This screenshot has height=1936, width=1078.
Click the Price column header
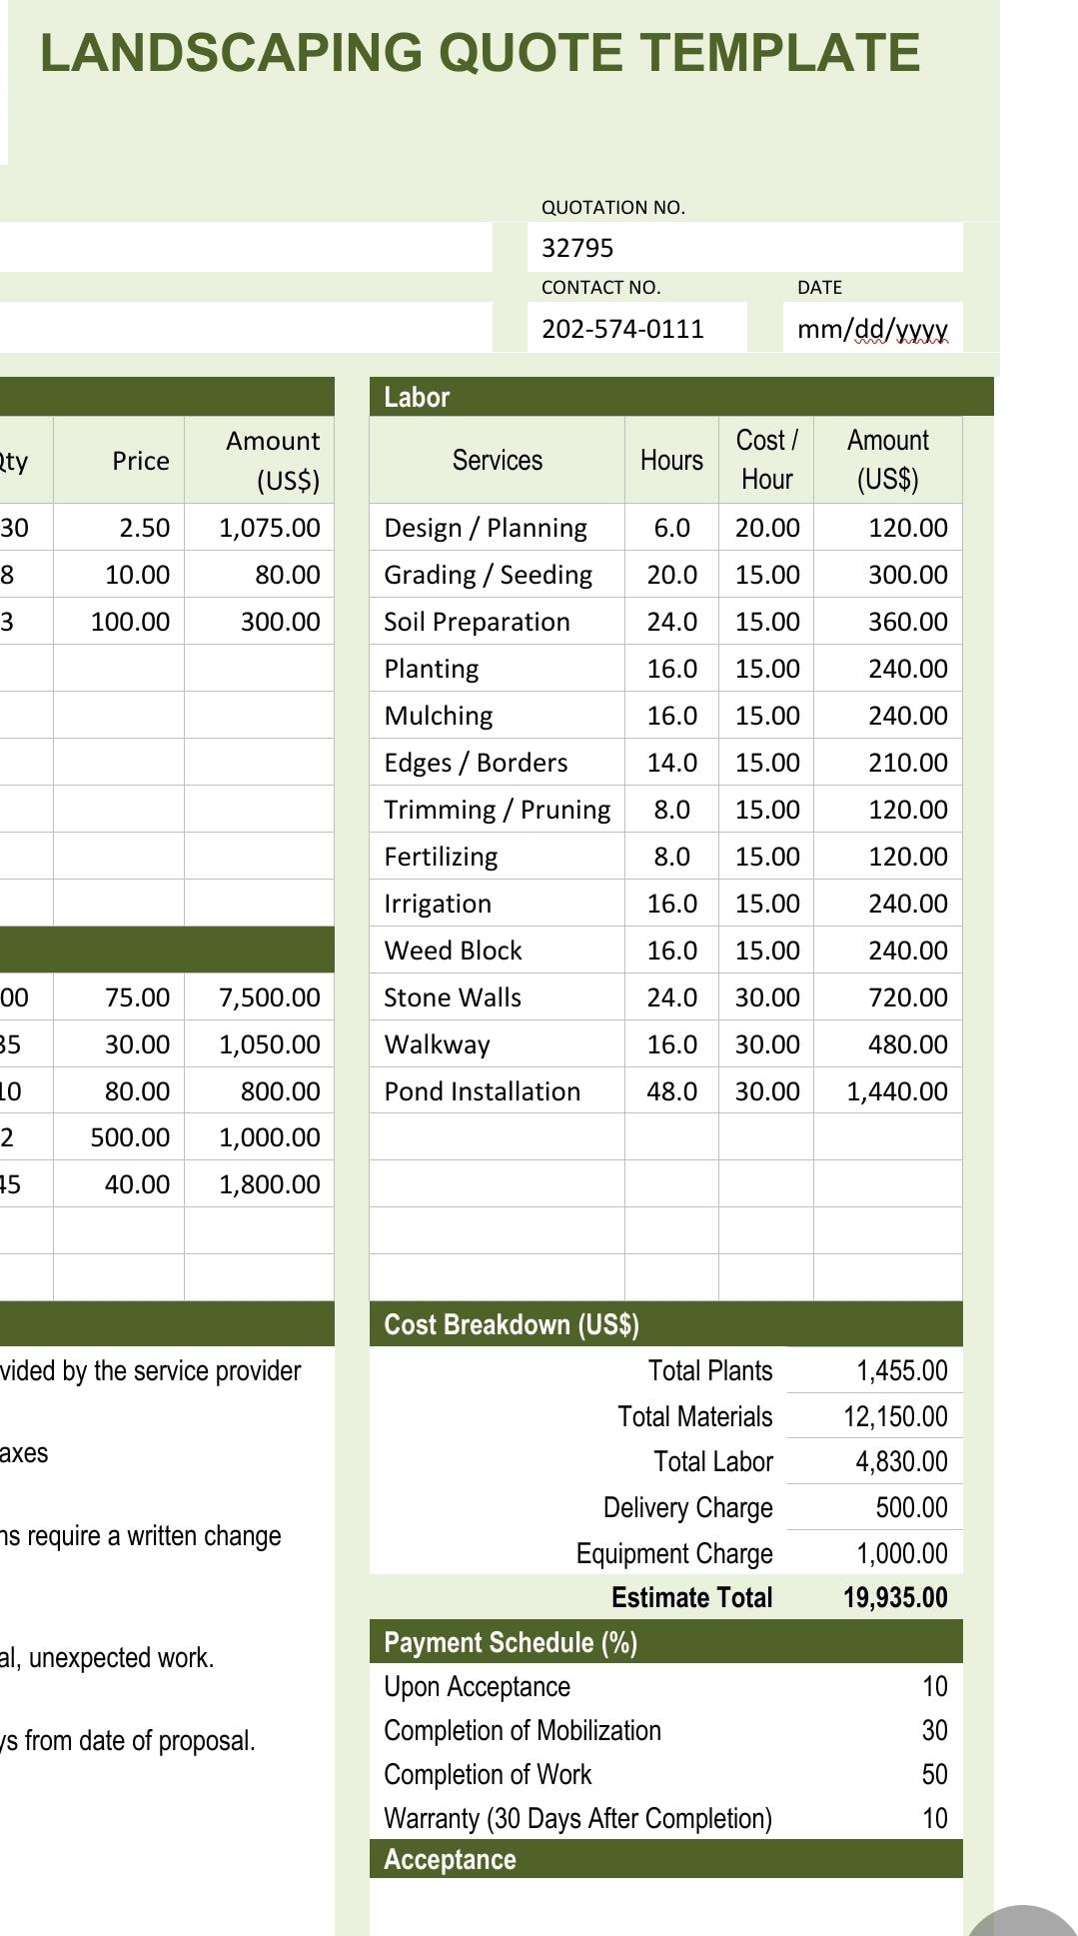tap(119, 460)
